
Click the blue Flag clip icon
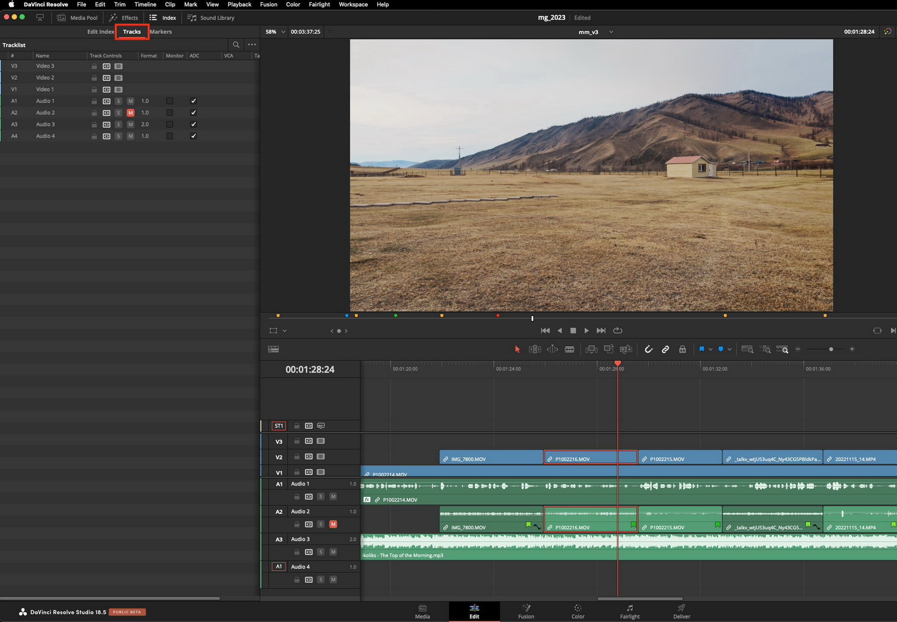[701, 349]
